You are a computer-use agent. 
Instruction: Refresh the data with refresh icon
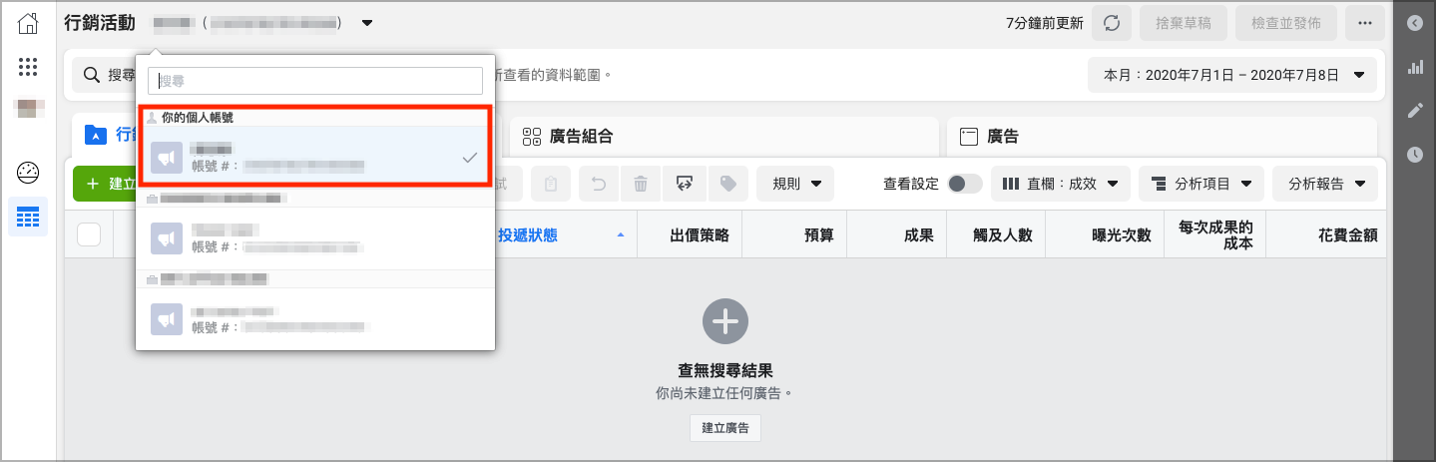(1112, 23)
